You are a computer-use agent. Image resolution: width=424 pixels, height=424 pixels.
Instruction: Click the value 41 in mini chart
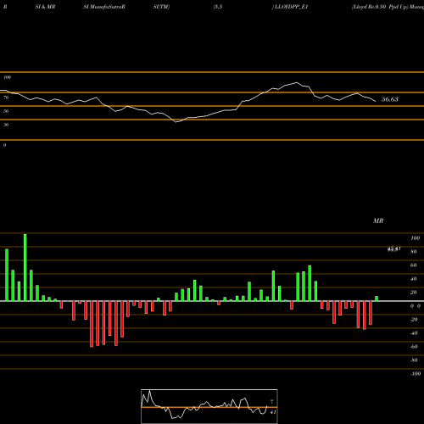coord(273,412)
